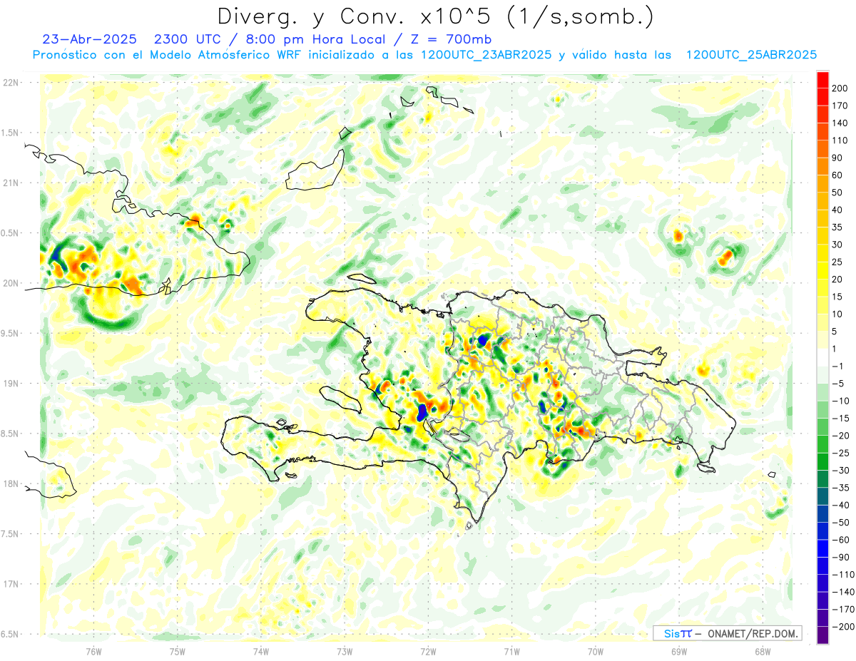Image resolution: width=856 pixels, height=661 pixels.
Task: Click the '-60' value on the color scale
Action: point(840,540)
